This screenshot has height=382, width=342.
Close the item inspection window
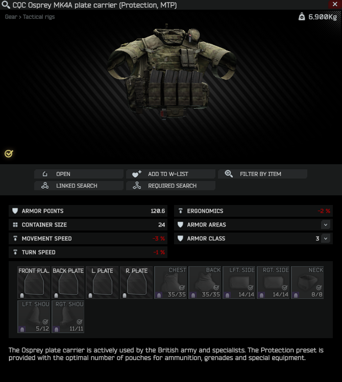pyautogui.click(x=335, y=5)
